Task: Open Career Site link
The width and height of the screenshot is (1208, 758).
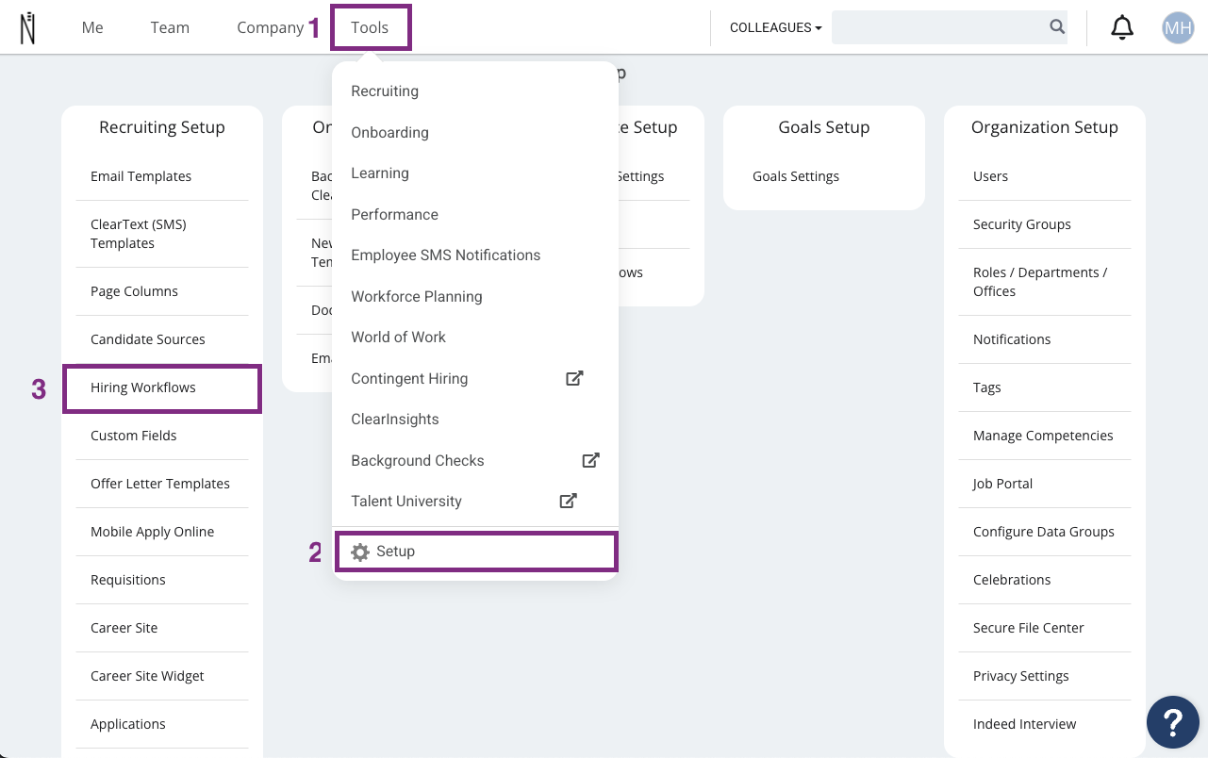Action: 124,628
